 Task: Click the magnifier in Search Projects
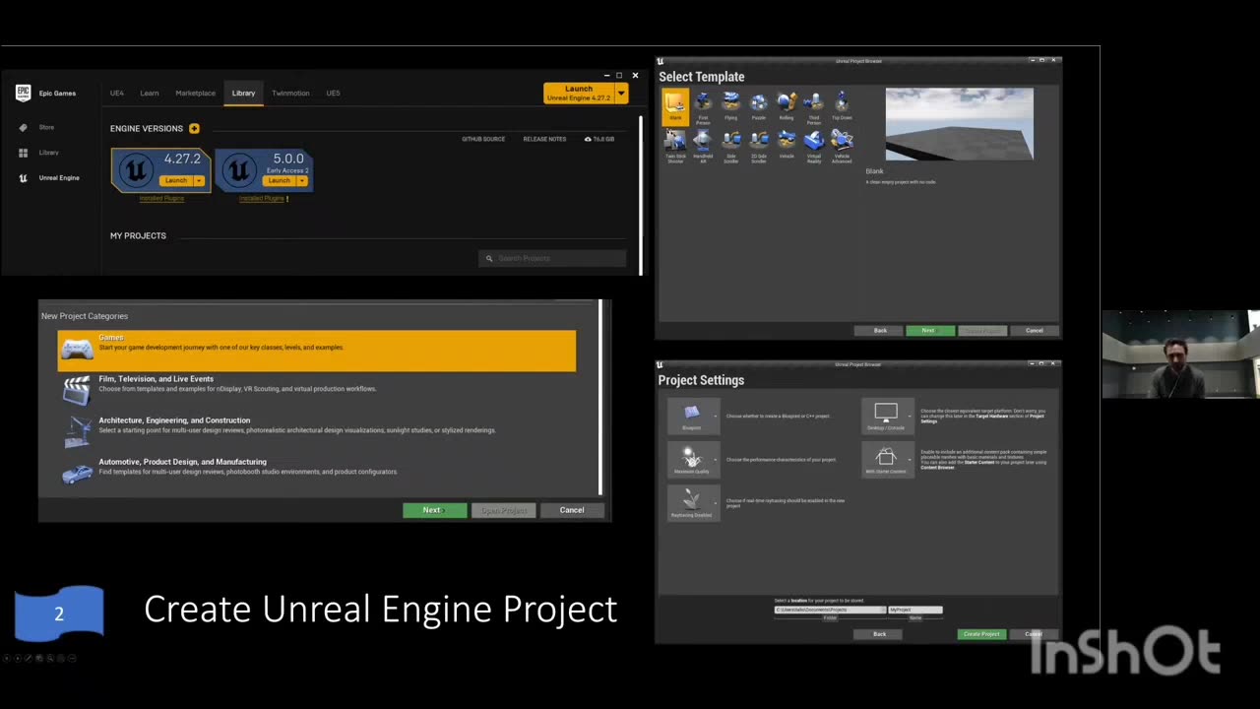click(489, 258)
